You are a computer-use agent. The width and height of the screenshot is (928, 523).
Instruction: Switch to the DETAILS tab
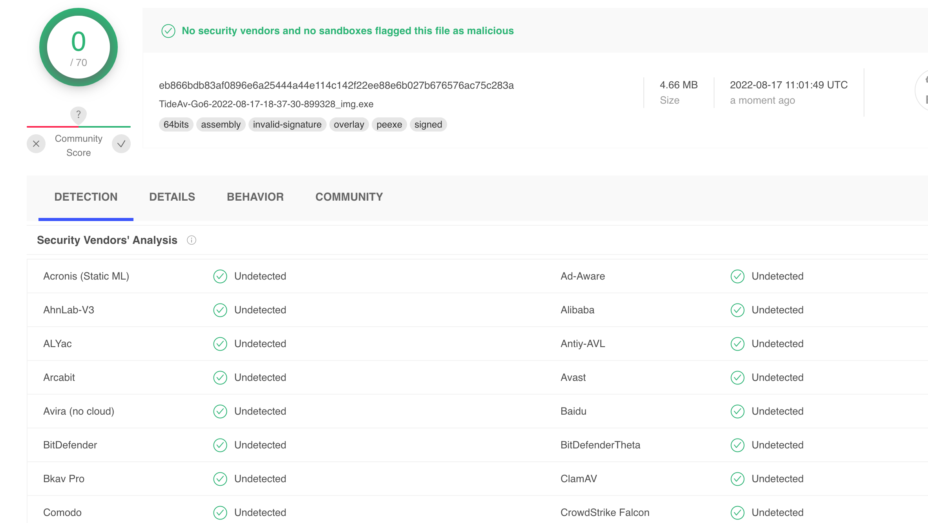pyautogui.click(x=172, y=197)
